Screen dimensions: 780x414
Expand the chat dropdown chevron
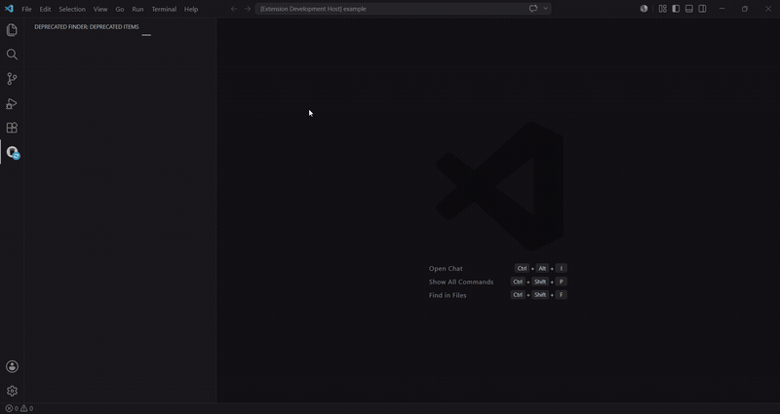click(546, 9)
